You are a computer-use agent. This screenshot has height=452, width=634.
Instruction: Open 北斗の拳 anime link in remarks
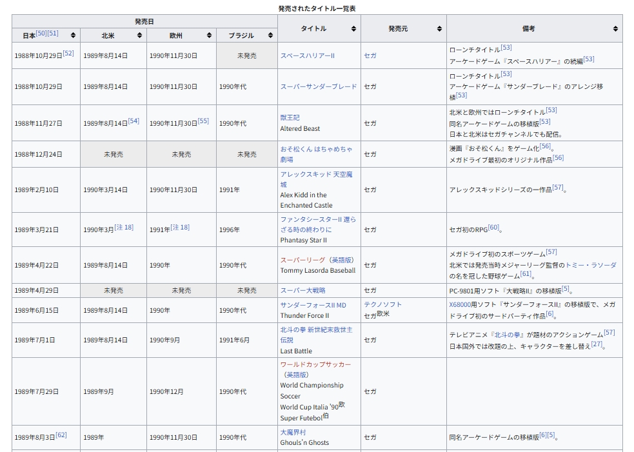tap(508, 335)
